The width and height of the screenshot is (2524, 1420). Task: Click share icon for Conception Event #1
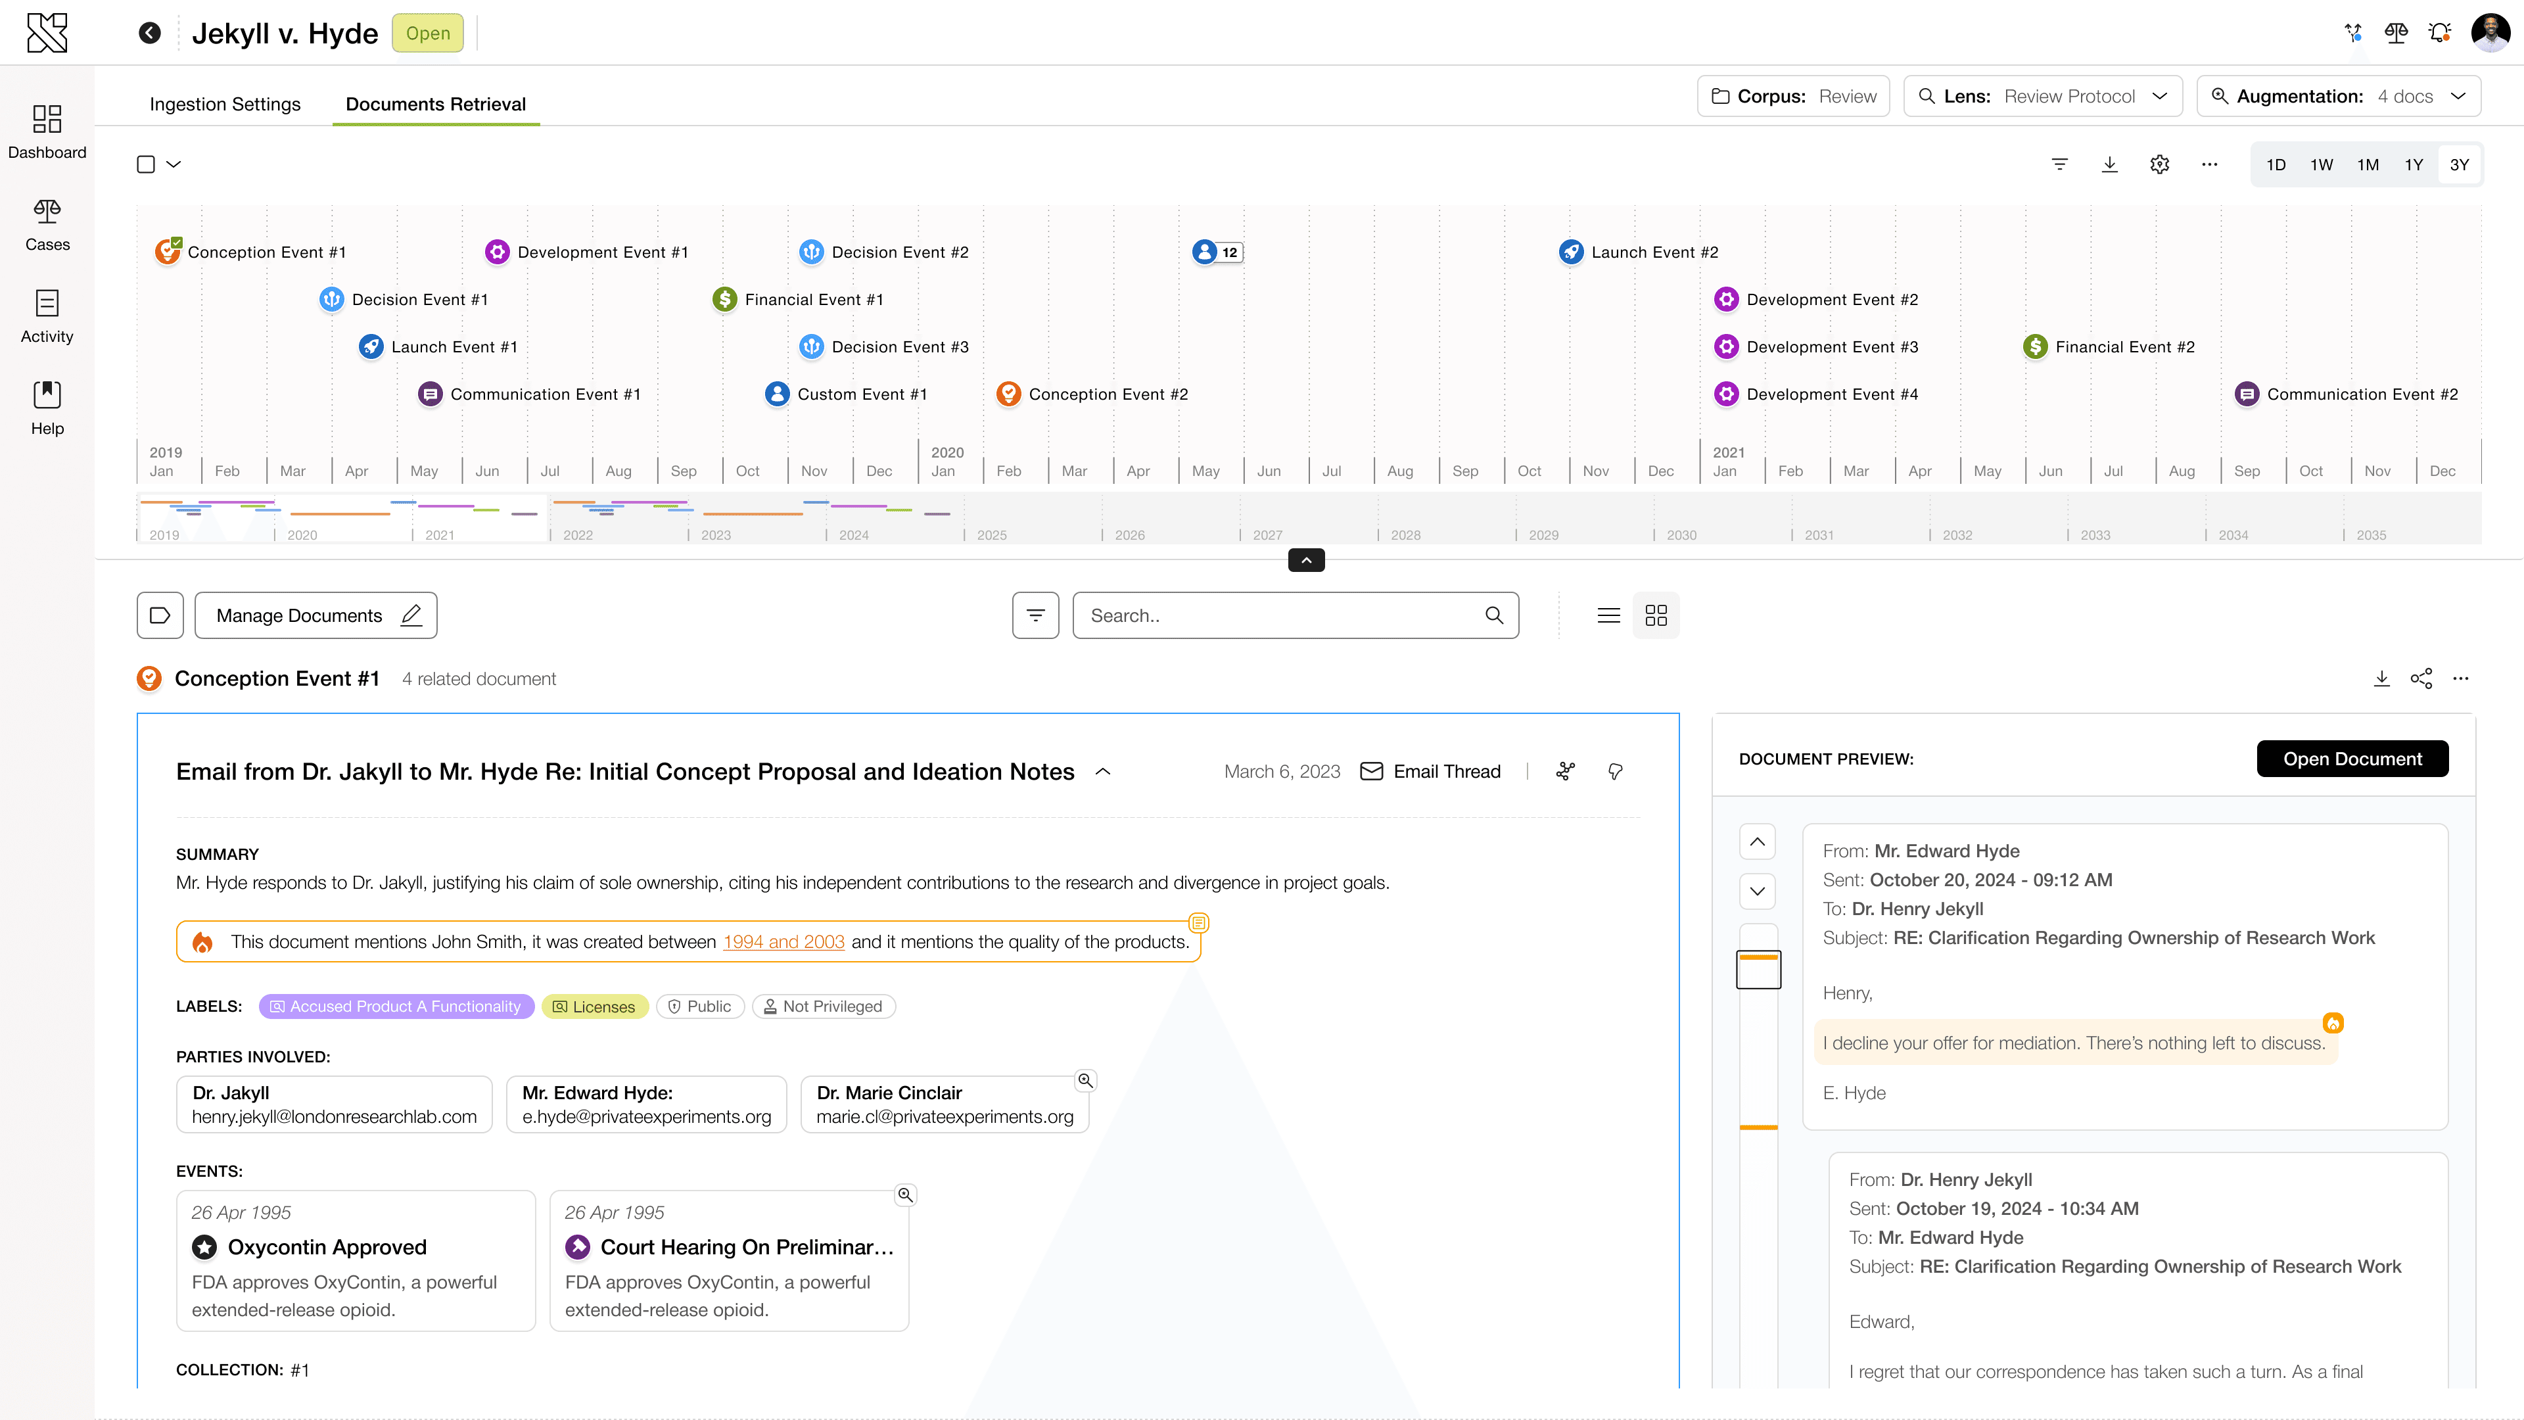[x=2421, y=678]
